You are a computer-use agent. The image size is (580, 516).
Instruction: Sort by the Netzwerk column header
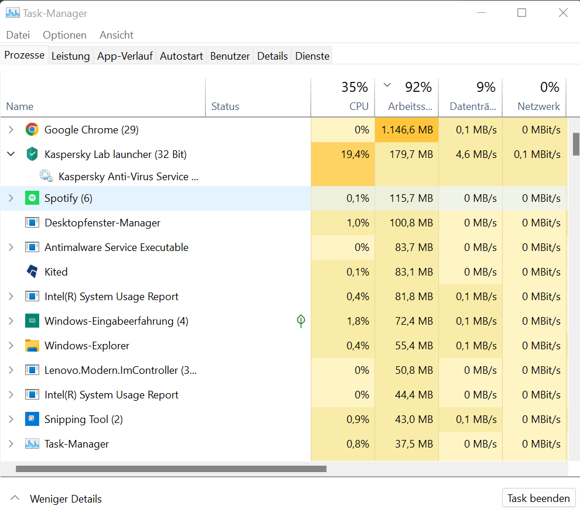click(x=534, y=98)
